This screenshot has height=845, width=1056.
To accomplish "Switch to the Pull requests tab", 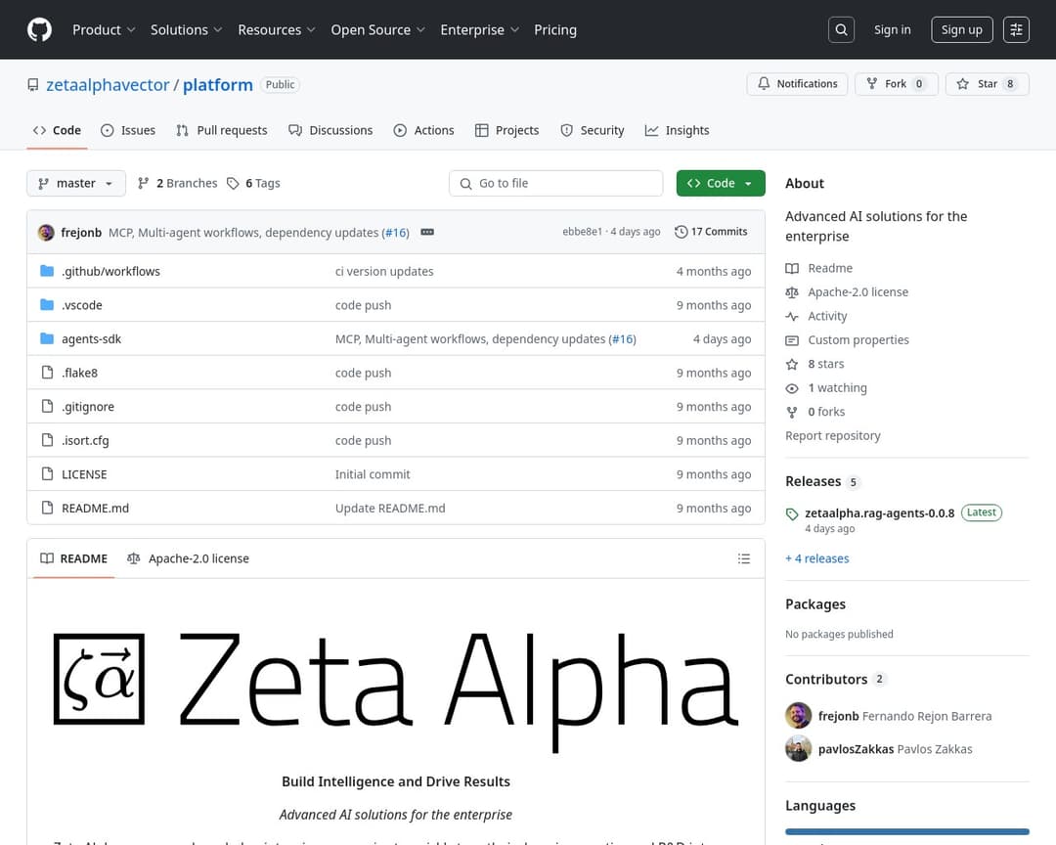I will tap(222, 131).
